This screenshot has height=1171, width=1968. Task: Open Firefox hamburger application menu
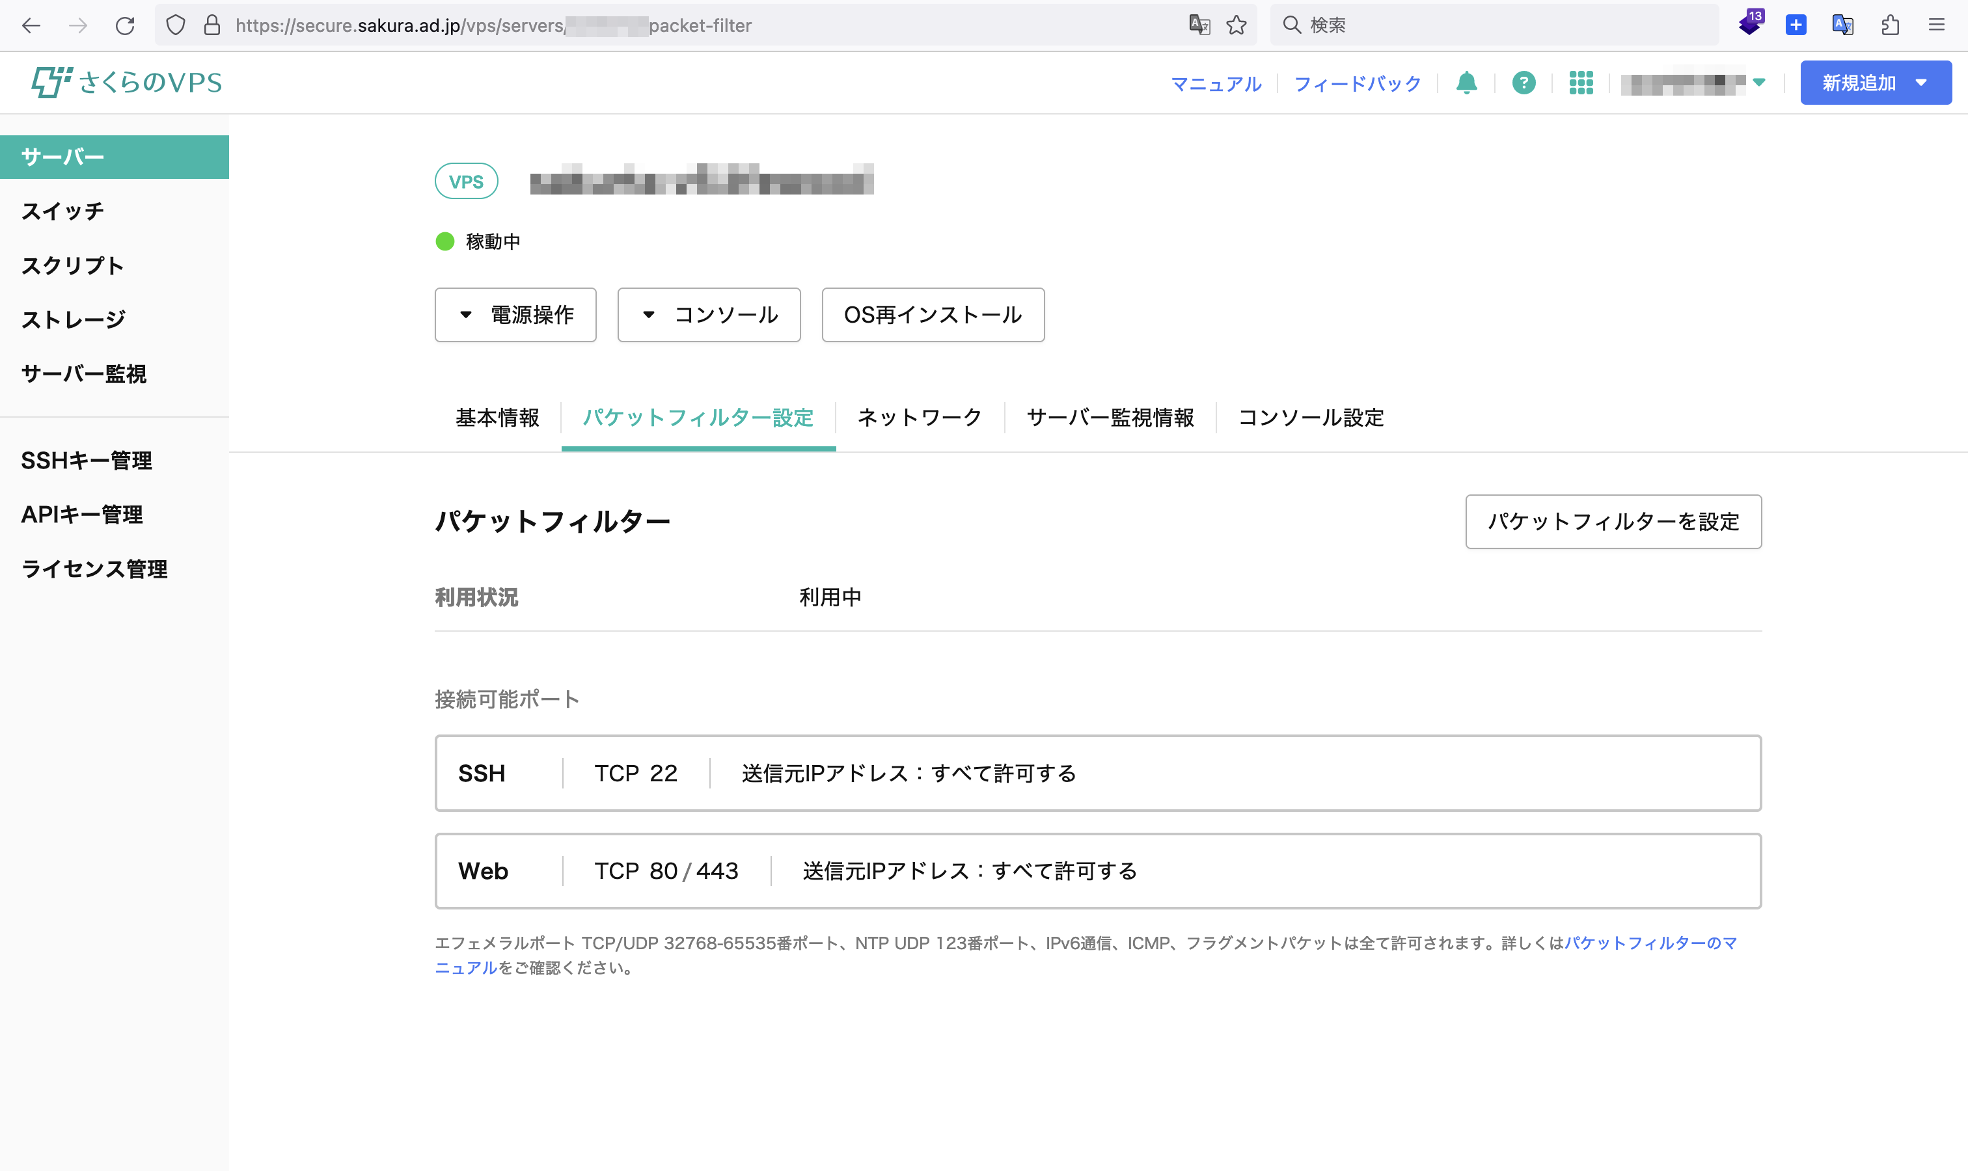[1935, 25]
